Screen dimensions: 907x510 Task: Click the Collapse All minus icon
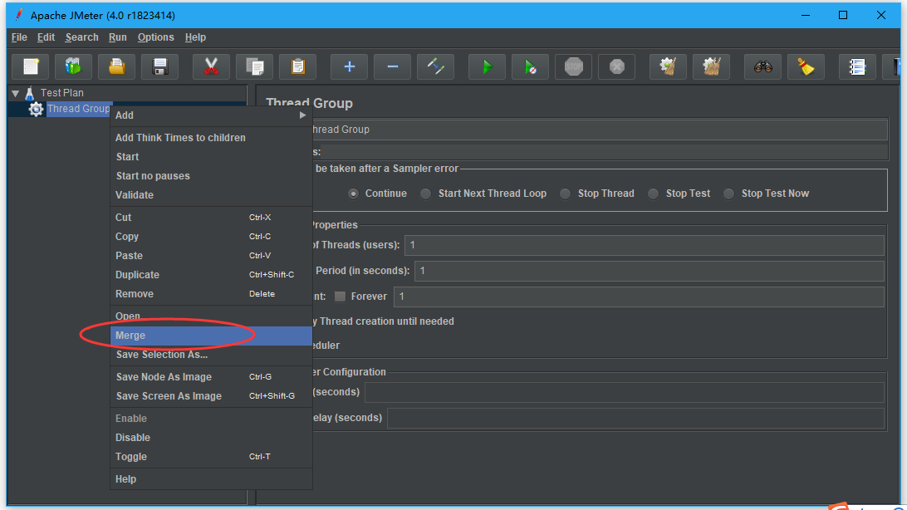(392, 66)
